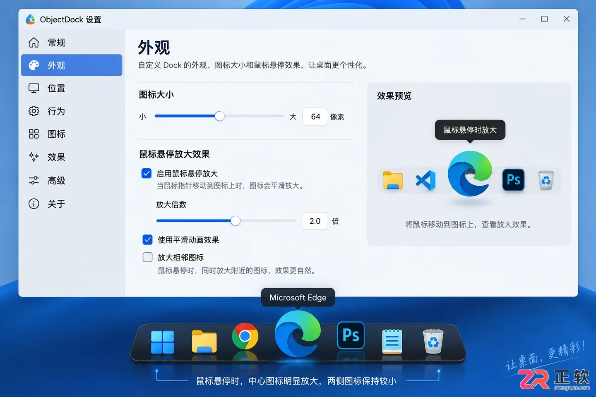Close the ObjectDock settings window
Viewport: 596px width, 397px height.
[x=567, y=19]
